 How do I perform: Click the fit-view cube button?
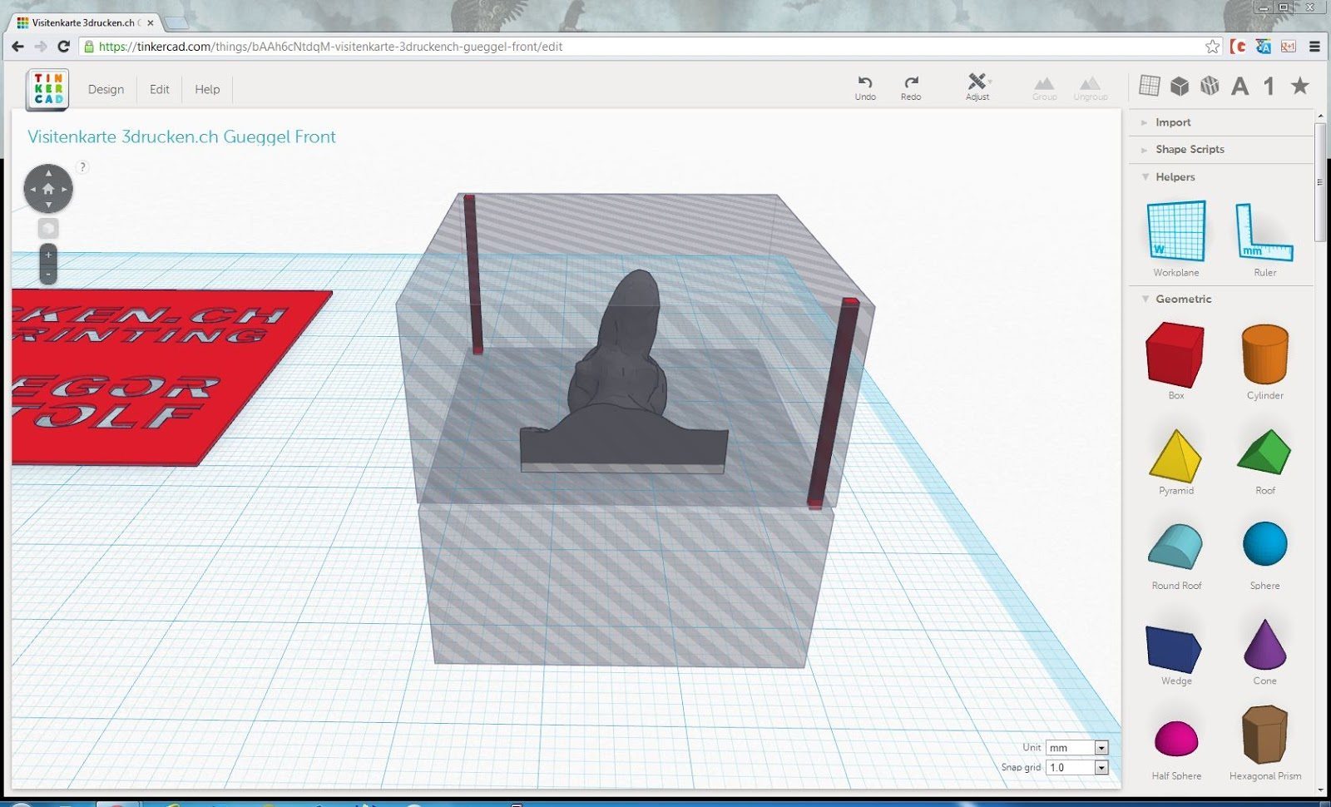[48, 228]
